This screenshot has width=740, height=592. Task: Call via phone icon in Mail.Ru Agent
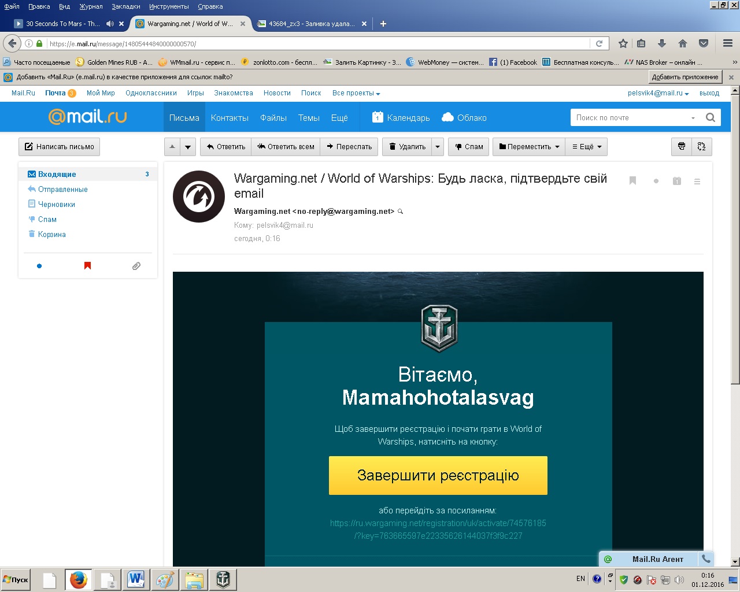[706, 558]
